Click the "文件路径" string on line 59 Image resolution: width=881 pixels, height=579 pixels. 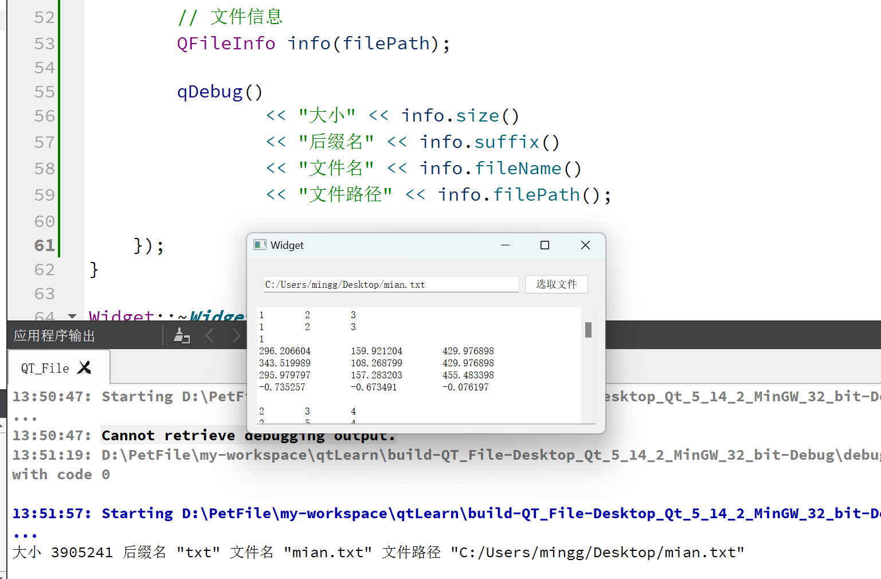point(345,195)
